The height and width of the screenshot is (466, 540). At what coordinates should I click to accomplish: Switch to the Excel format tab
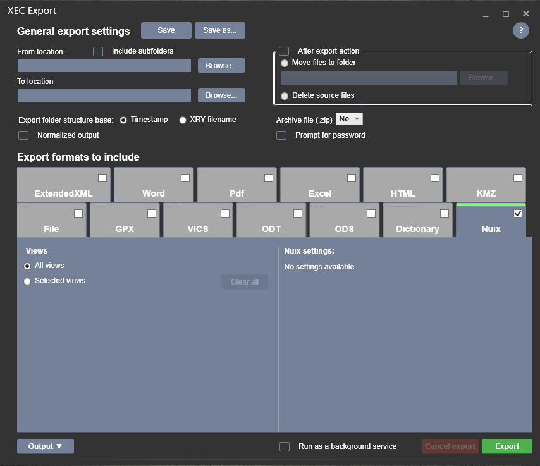coord(319,184)
